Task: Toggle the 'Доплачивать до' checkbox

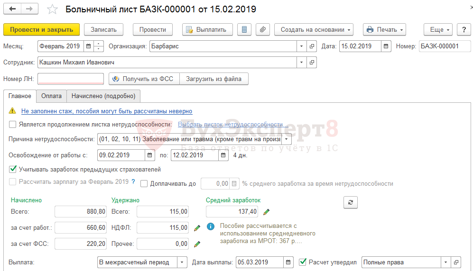Action: tap(144, 184)
